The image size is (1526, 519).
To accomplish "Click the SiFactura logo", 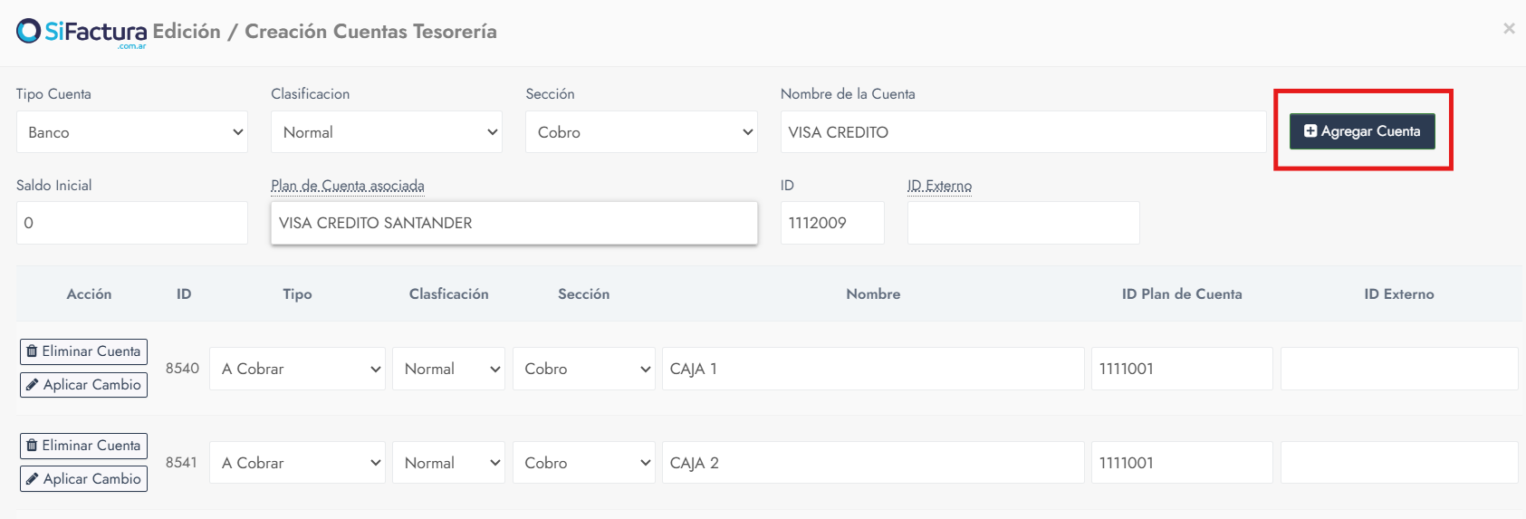I will click(x=82, y=33).
